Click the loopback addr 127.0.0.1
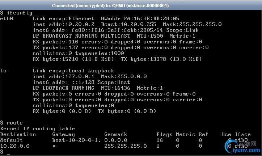 coord(64,77)
